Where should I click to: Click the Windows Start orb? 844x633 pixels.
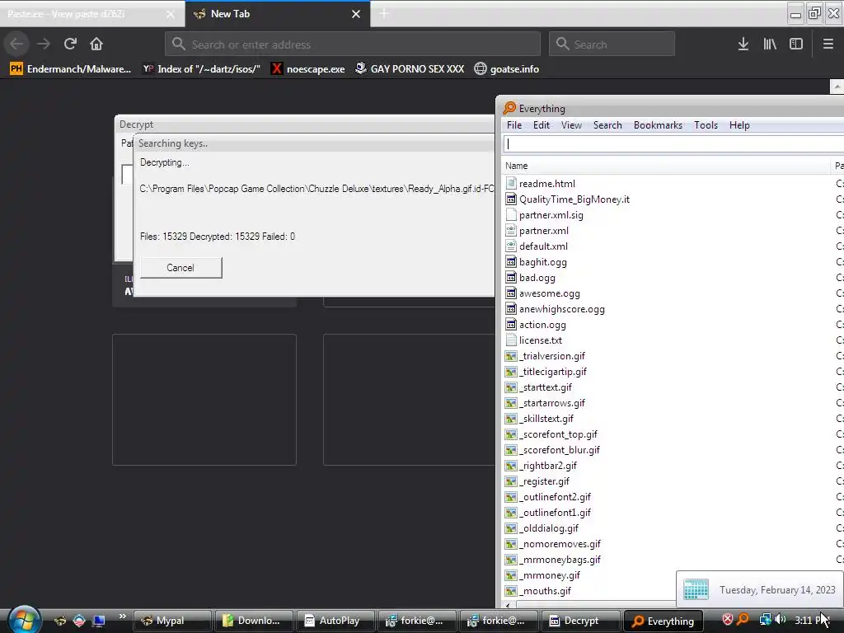pyautogui.click(x=24, y=619)
